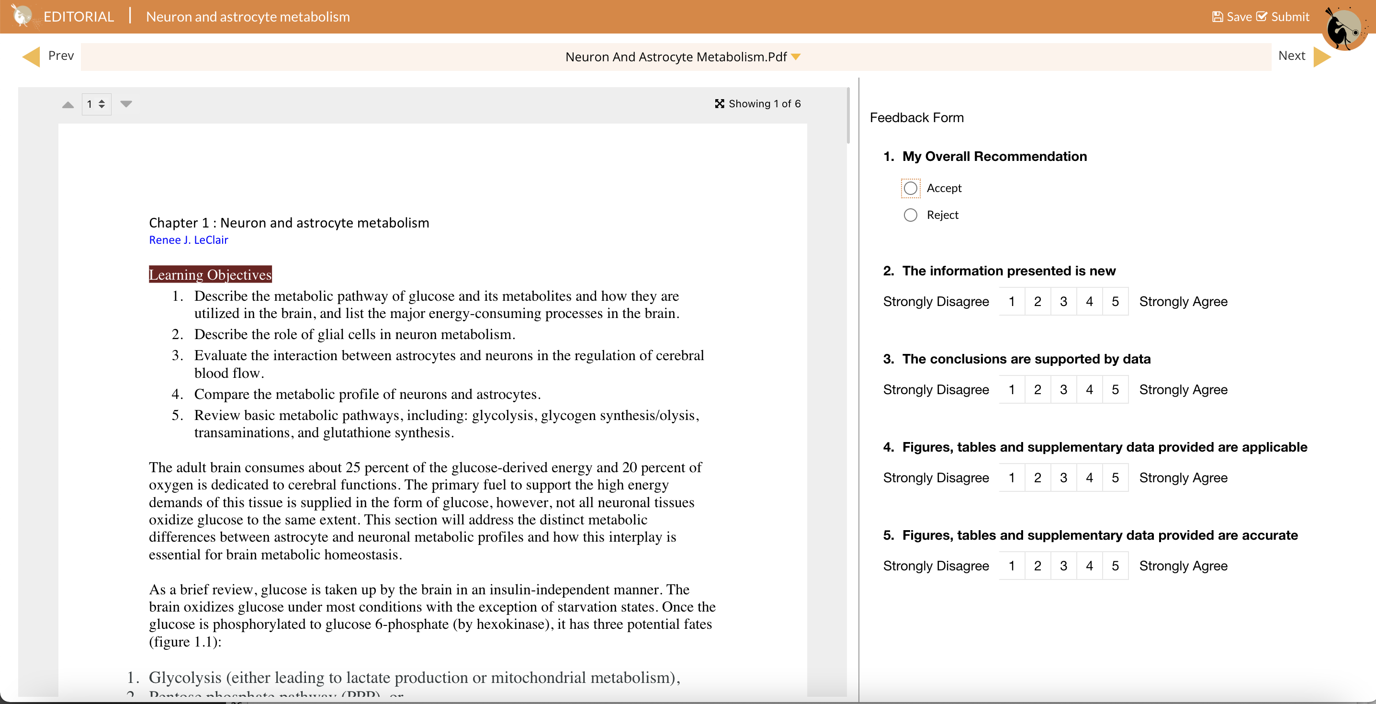The height and width of the screenshot is (704, 1376).
Task: Select the Accept recommendation radio button
Action: (910, 188)
